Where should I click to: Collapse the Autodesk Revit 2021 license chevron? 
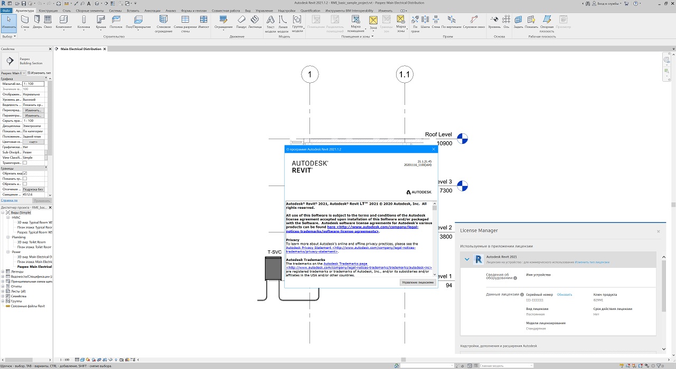click(x=467, y=259)
